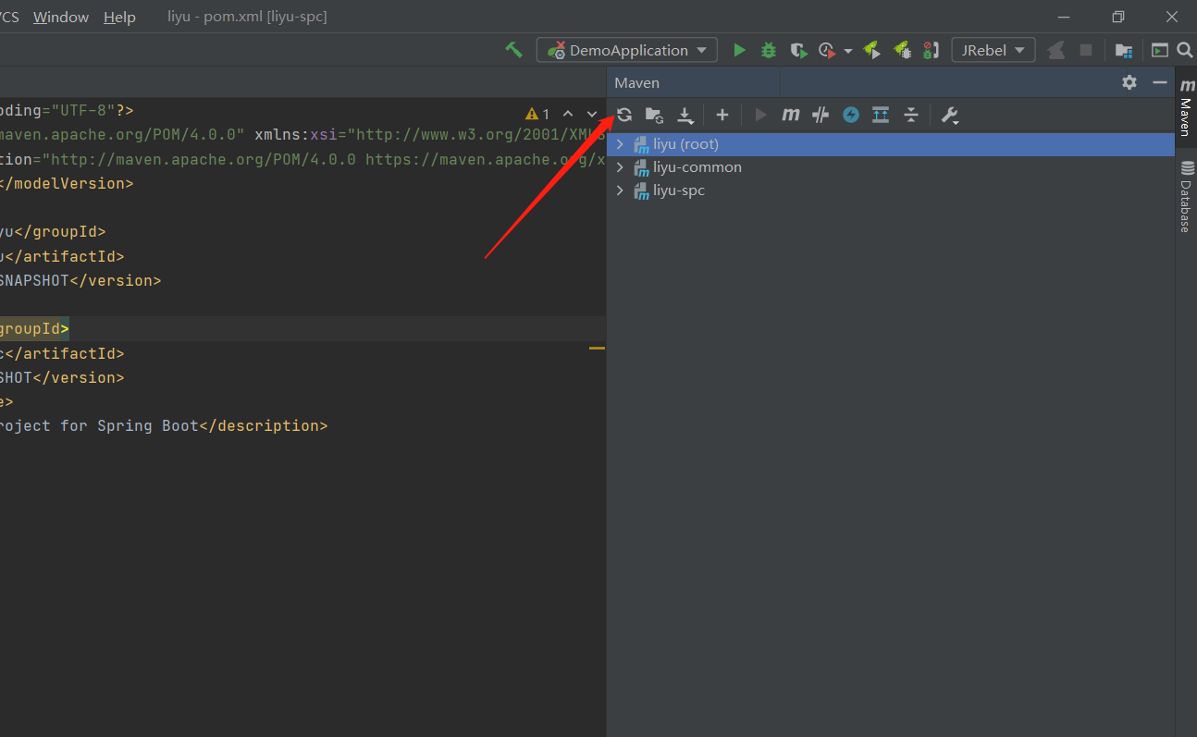Click the warning count indicator in the editor
1197x737 pixels.
pyautogui.click(x=537, y=115)
